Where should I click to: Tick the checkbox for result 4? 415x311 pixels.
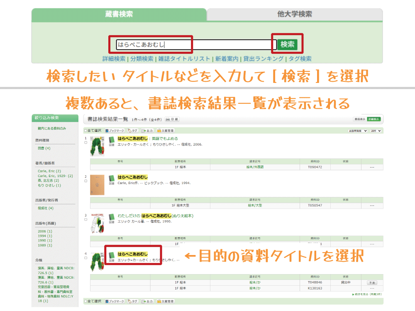85,258
